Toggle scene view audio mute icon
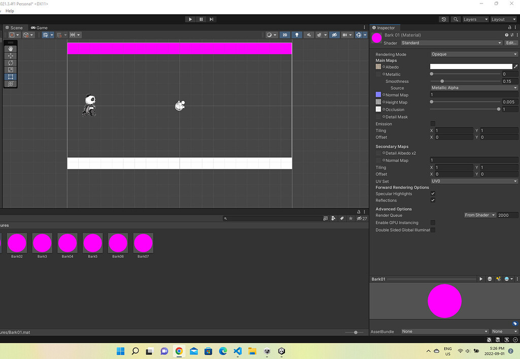This screenshot has width=520, height=359. pyautogui.click(x=308, y=35)
